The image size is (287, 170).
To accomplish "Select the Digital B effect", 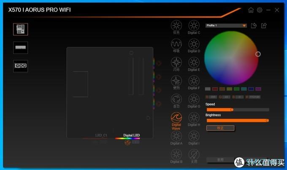I will (176, 154).
